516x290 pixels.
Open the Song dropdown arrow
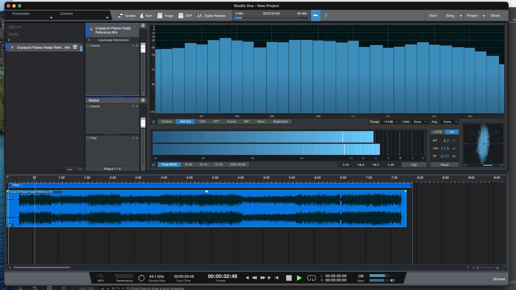(x=461, y=16)
